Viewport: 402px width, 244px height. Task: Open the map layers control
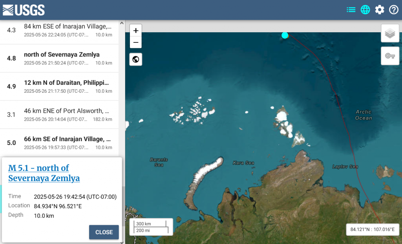click(390, 33)
